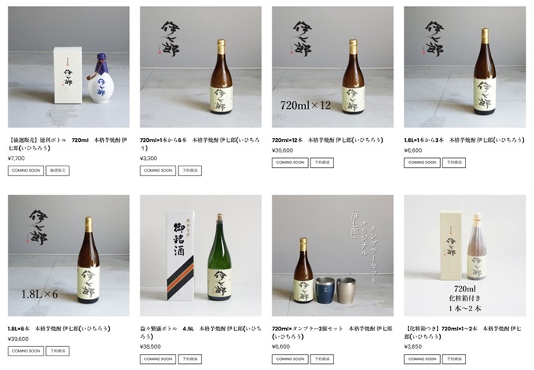Click the 抽選販売 tag under ¥7,700
This screenshot has width=534, height=370.
click(57, 171)
